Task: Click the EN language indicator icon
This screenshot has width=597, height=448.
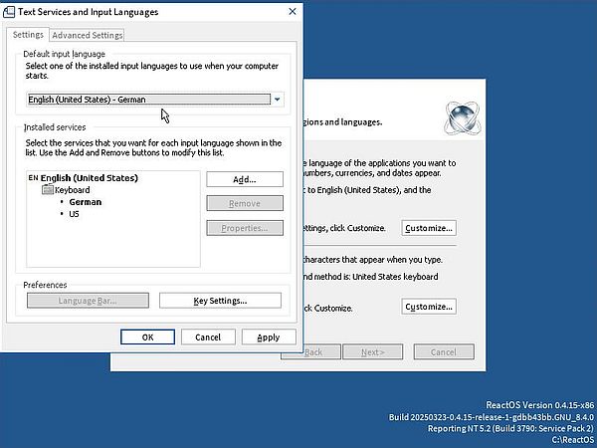Action: coord(33,178)
